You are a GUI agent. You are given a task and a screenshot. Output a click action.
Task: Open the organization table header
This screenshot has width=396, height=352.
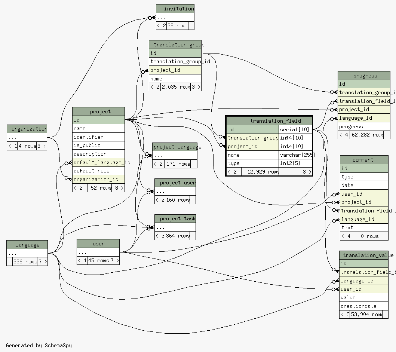point(27,129)
